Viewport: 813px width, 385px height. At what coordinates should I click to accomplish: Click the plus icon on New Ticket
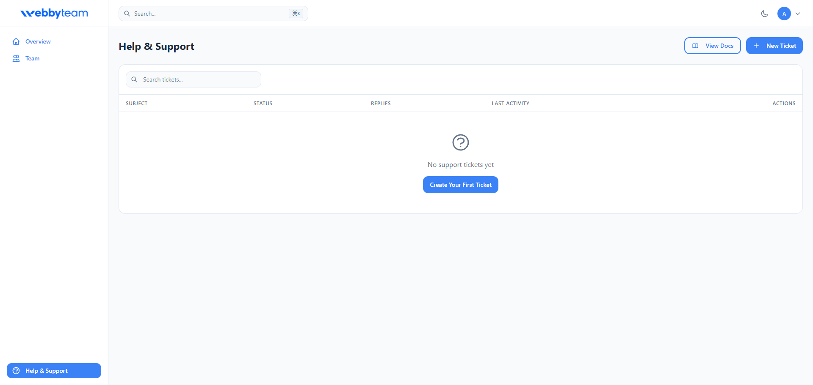(x=756, y=46)
